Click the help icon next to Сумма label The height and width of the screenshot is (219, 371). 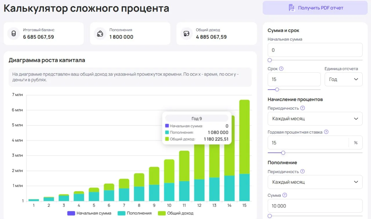click(x=285, y=195)
